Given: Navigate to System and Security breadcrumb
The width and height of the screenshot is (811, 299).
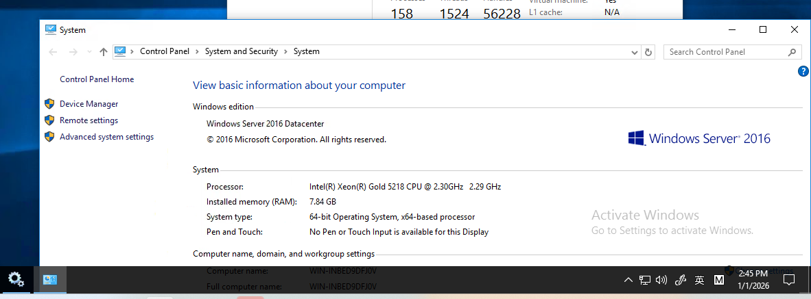Looking at the screenshot, I should coord(241,51).
